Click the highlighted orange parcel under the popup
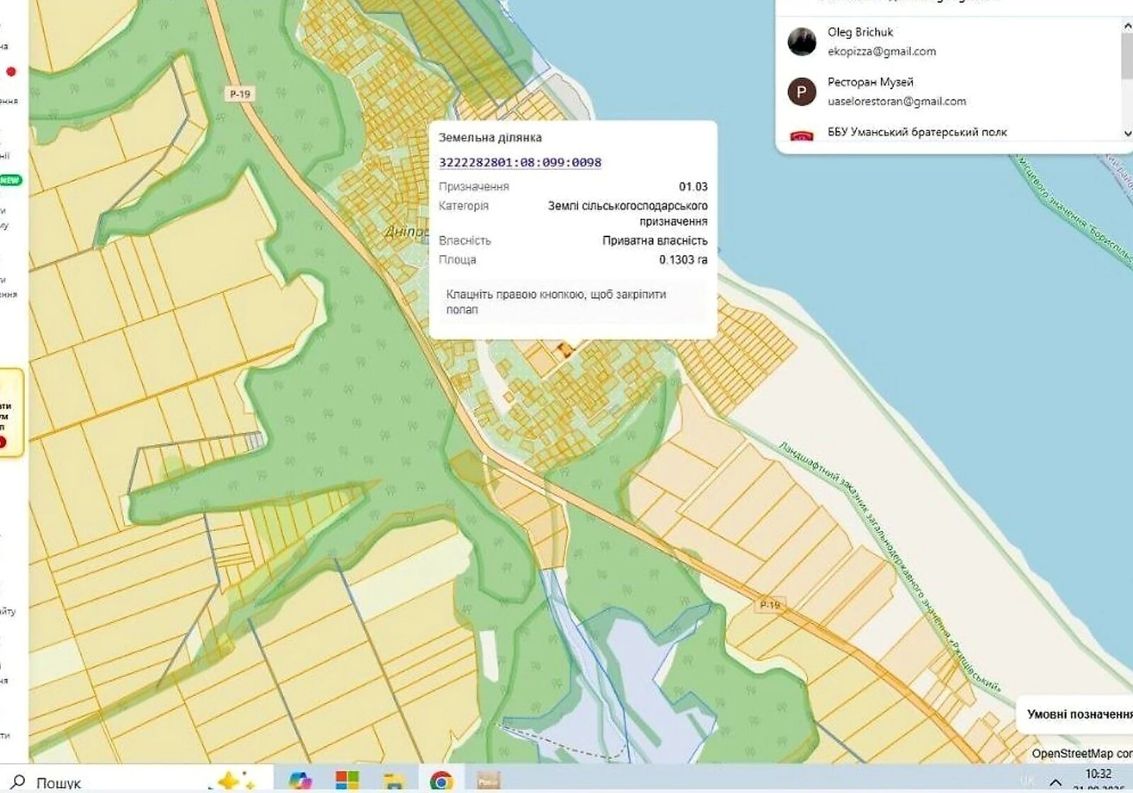Image resolution: width=1133 pixels, height=793 pixels. click(x=565, y=349)
